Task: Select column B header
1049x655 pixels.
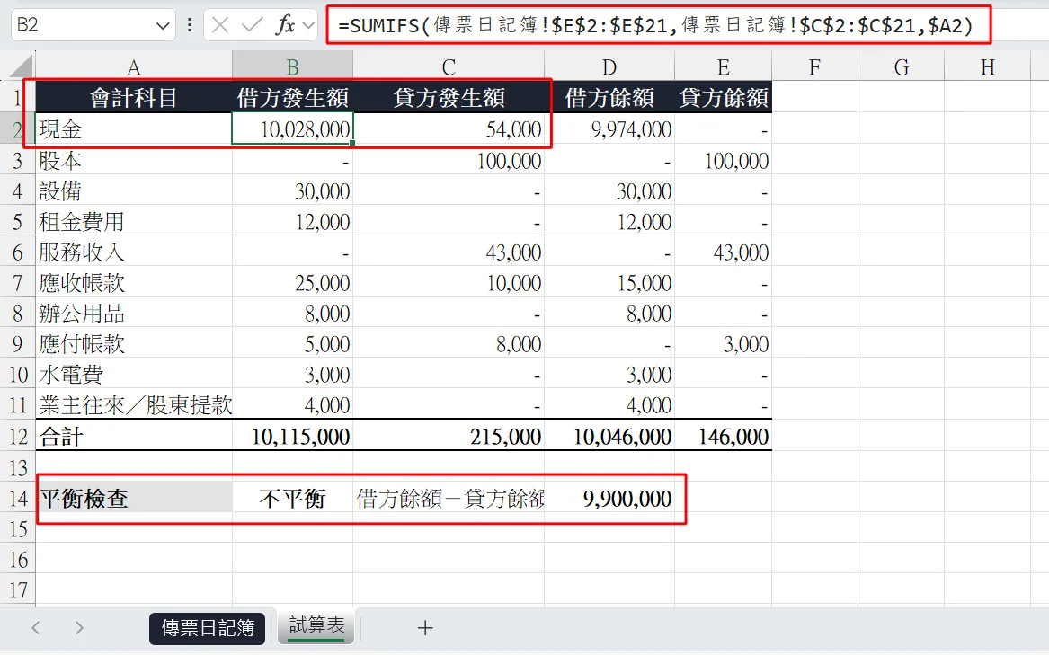Action: pyautogui.click(x=292, y=66)
